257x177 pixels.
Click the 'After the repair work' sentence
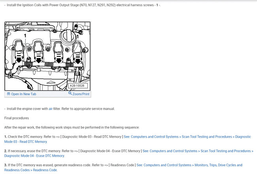72,127
